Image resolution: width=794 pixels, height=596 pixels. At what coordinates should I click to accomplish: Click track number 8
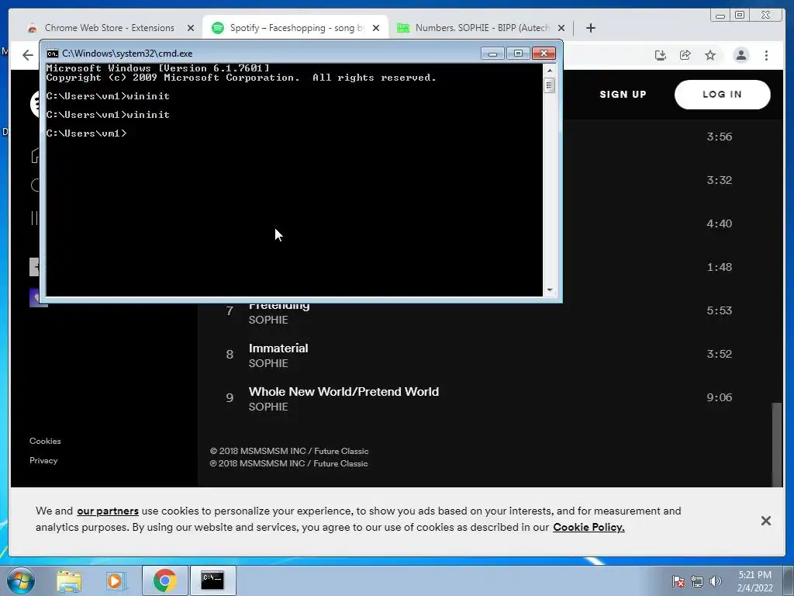coord(230,354)
